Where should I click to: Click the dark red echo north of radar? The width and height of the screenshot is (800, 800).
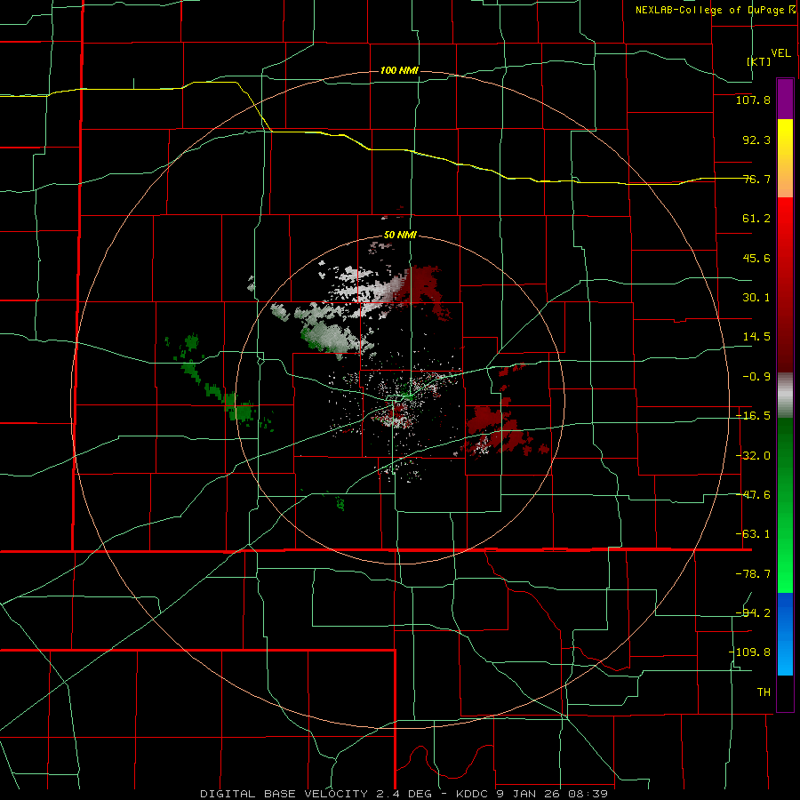coord(423,285)
